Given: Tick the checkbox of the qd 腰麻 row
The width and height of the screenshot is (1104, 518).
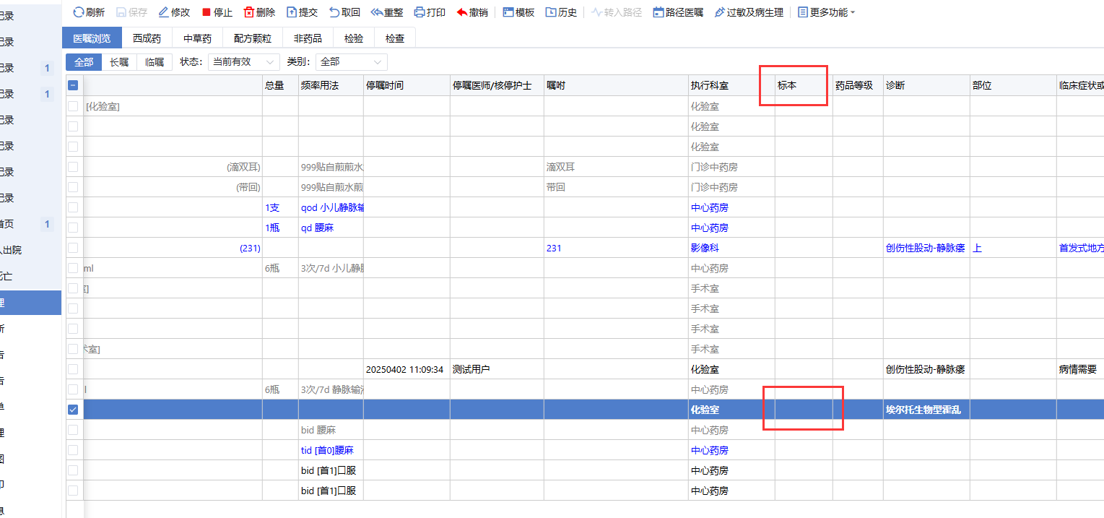Looking at the screenshot, I should pyautogui.click(x=73, y=228).
